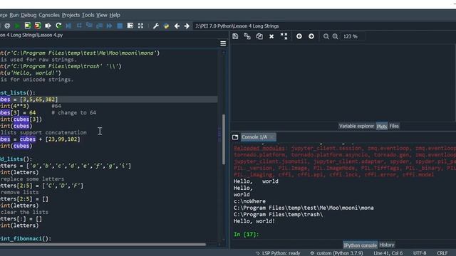Switch to the IPython console tab
The height and width of the screenshot is (256, 456).
coord(360,245)
